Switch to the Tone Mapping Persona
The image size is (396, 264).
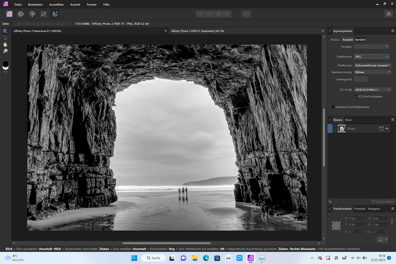[x=44, y=14]
